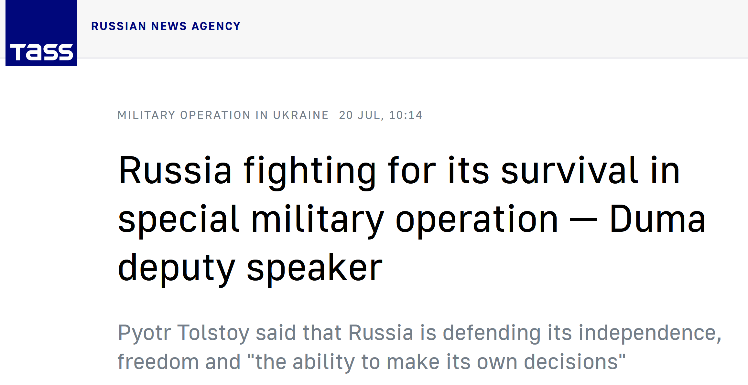Screen dimensions: 748x385
Task: Click "fighting" in the headline
Action: click(x=310, y=172)
